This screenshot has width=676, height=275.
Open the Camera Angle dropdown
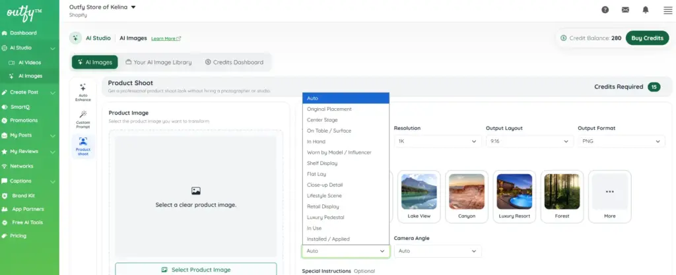coord(438,251)
